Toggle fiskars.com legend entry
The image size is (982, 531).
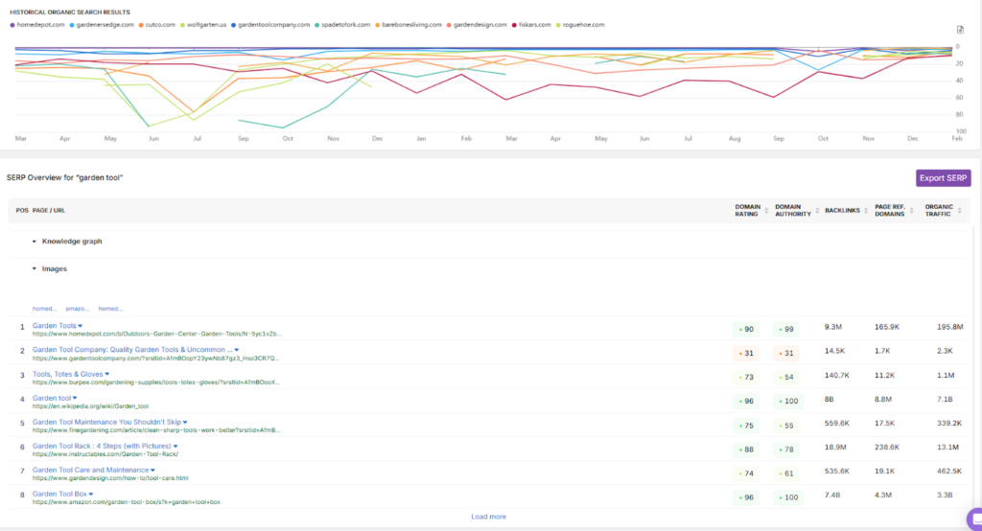[x=531, y=25]
